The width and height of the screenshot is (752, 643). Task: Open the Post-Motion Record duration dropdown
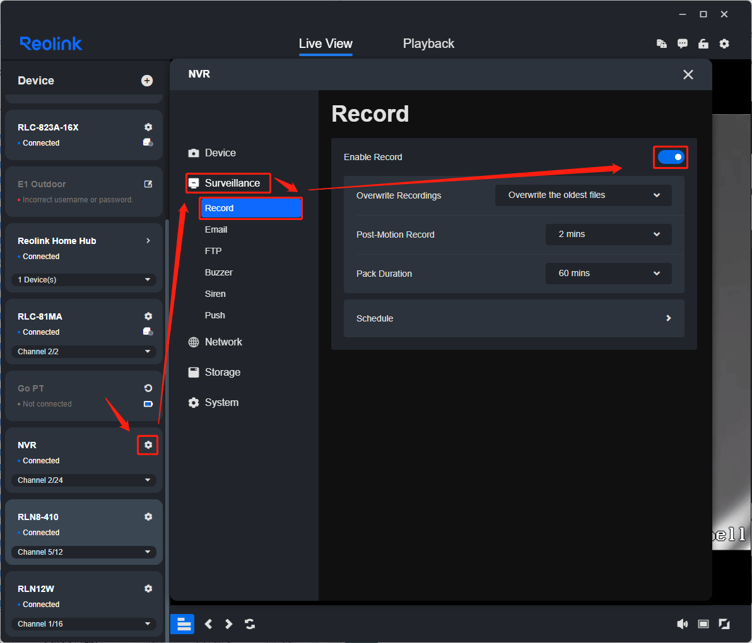pos(608,234)
